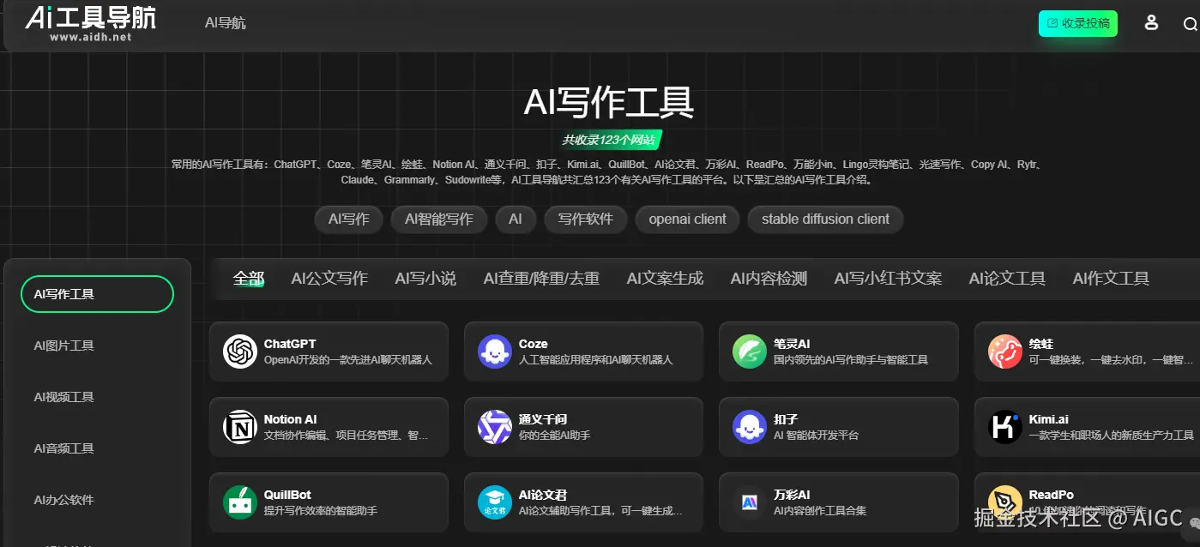
Task: Click the Notion AI logo icon
Action: tap(240, 427)
